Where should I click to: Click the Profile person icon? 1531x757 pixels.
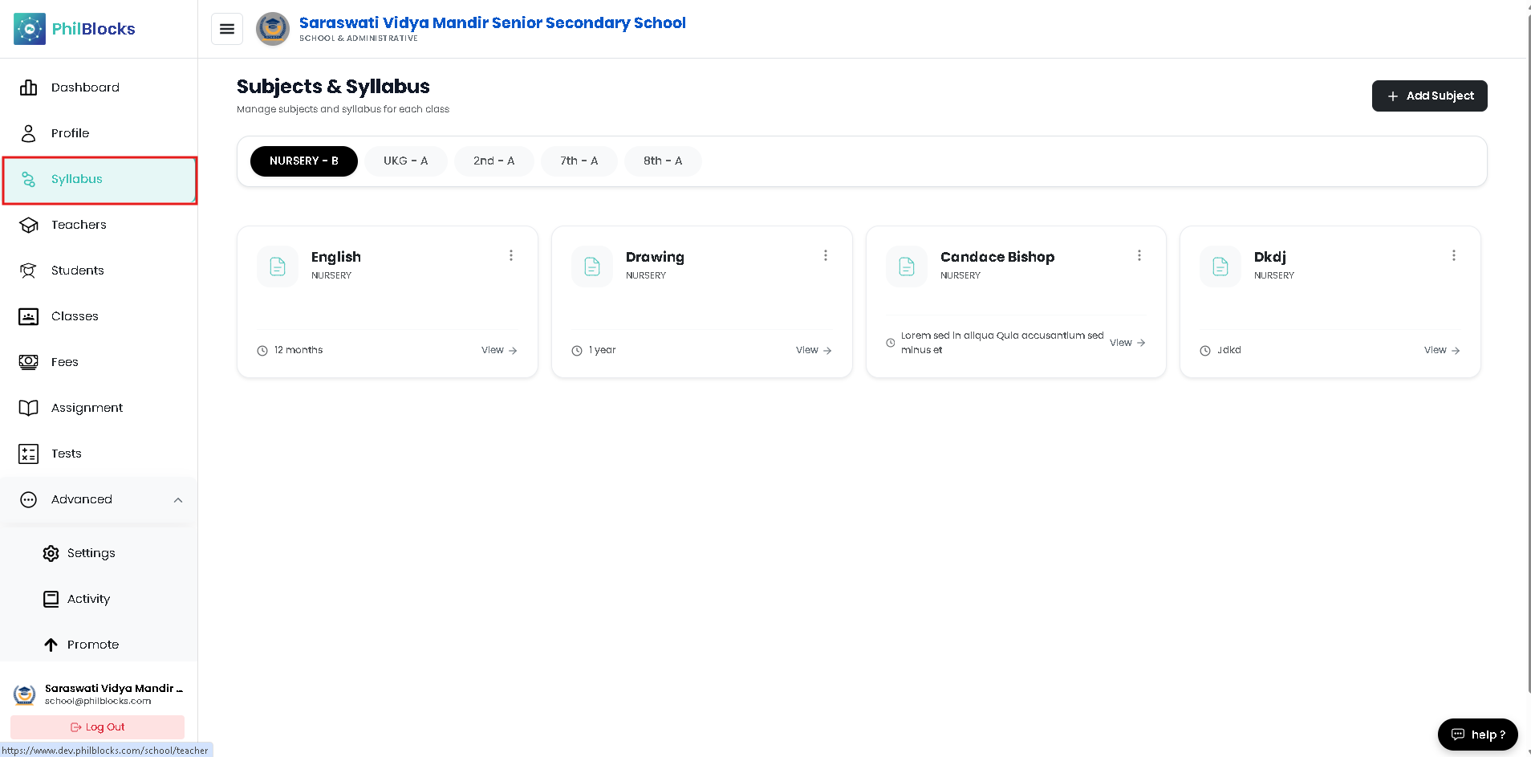[x=29, y=133]
